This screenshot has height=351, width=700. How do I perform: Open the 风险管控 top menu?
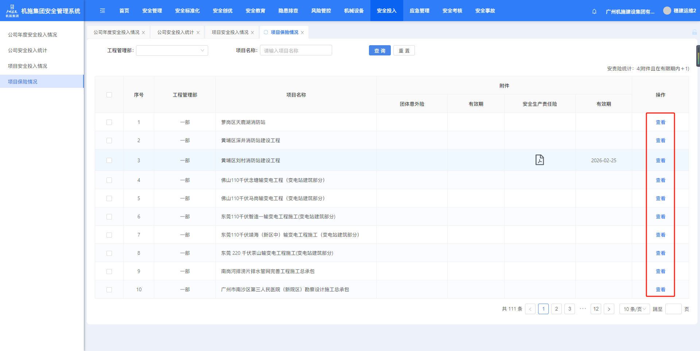tap(321, 11)
